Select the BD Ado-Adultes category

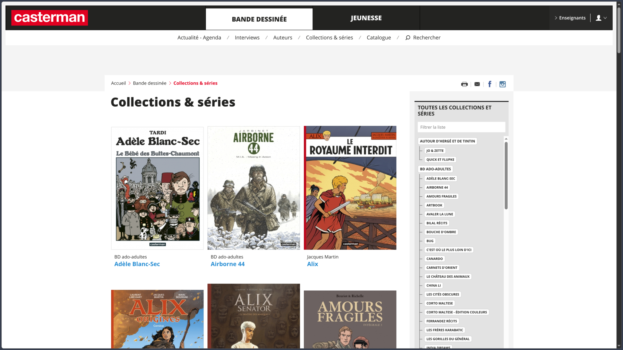pos(435,169)
